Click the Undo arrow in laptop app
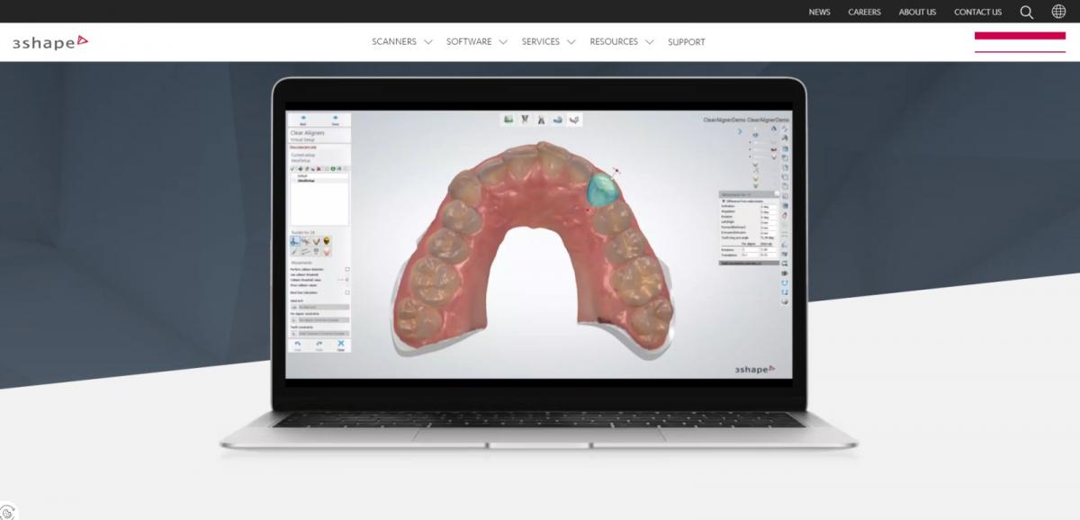Screen dimensions: 1080x520 coord(298,344)
